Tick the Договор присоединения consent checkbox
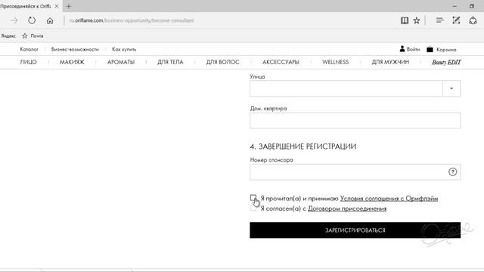The width and height of the screenshot is (484, 272). tap(253, 209)
